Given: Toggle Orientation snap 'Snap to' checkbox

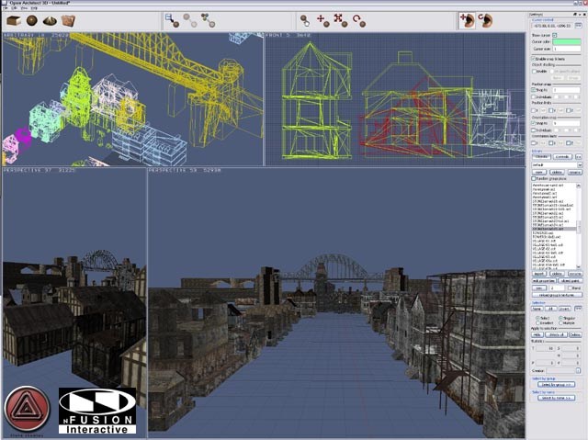Looking at the screenshot, I should (534, 123).
